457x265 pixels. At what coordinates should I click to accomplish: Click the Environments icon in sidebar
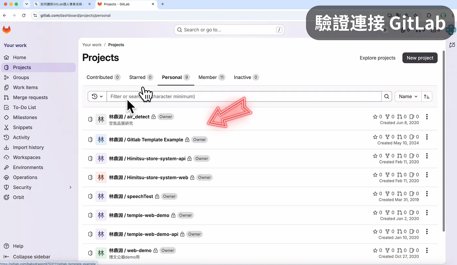(6, 168)
